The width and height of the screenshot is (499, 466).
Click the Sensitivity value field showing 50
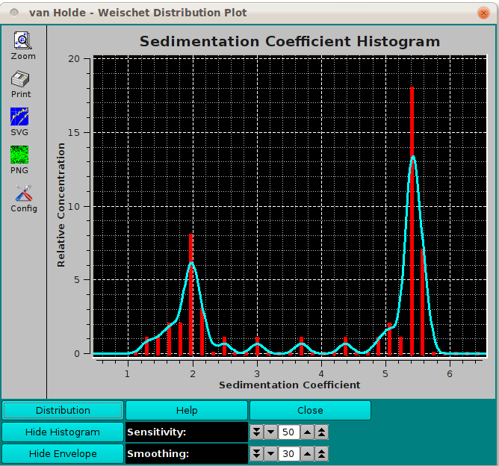(x=288, y=432)
